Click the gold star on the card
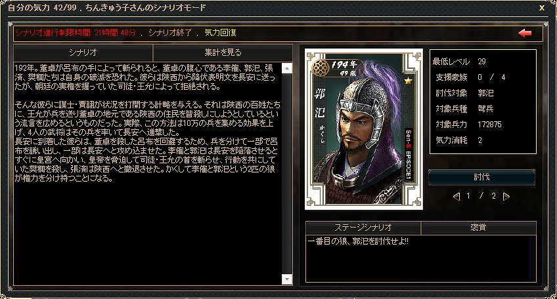This screenshot has width=557, height=299. [409, 81]
